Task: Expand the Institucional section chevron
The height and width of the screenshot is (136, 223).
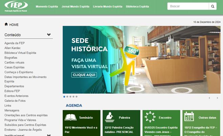Action: (x=49, y=135)
